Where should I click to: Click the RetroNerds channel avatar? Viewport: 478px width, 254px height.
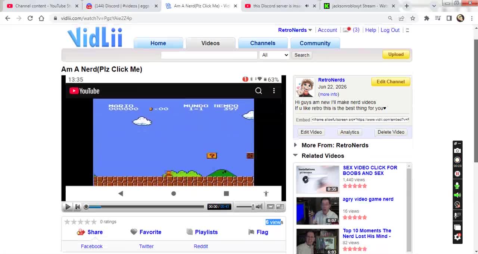(305, 88)
